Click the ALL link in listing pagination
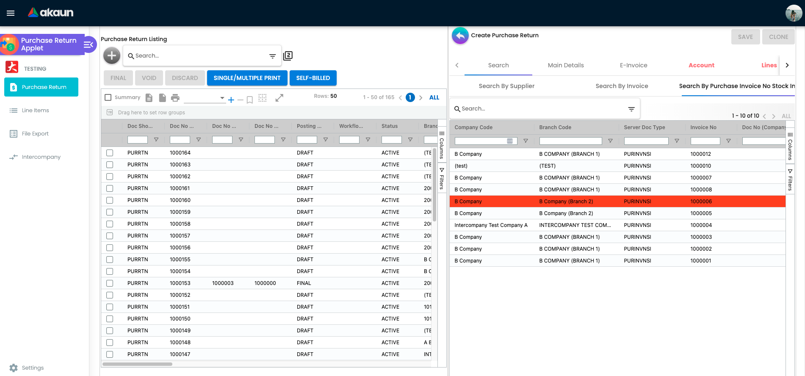The image size is (805, 376). click(x=434, y=98)
